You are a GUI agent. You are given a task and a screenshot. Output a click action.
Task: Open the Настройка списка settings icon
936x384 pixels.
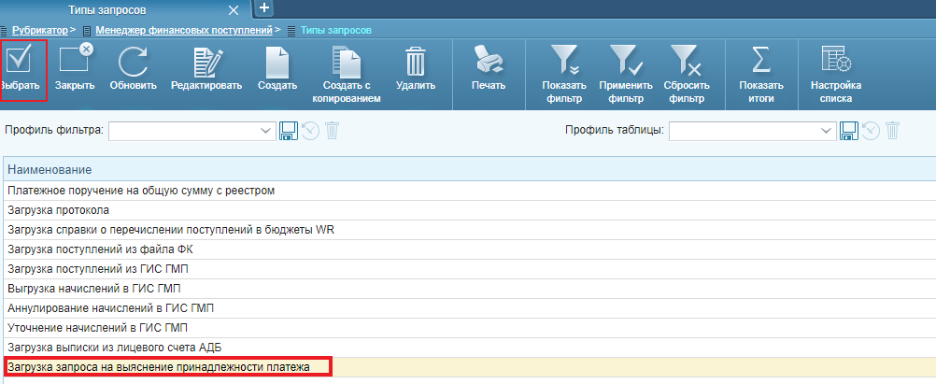point(836,61)
